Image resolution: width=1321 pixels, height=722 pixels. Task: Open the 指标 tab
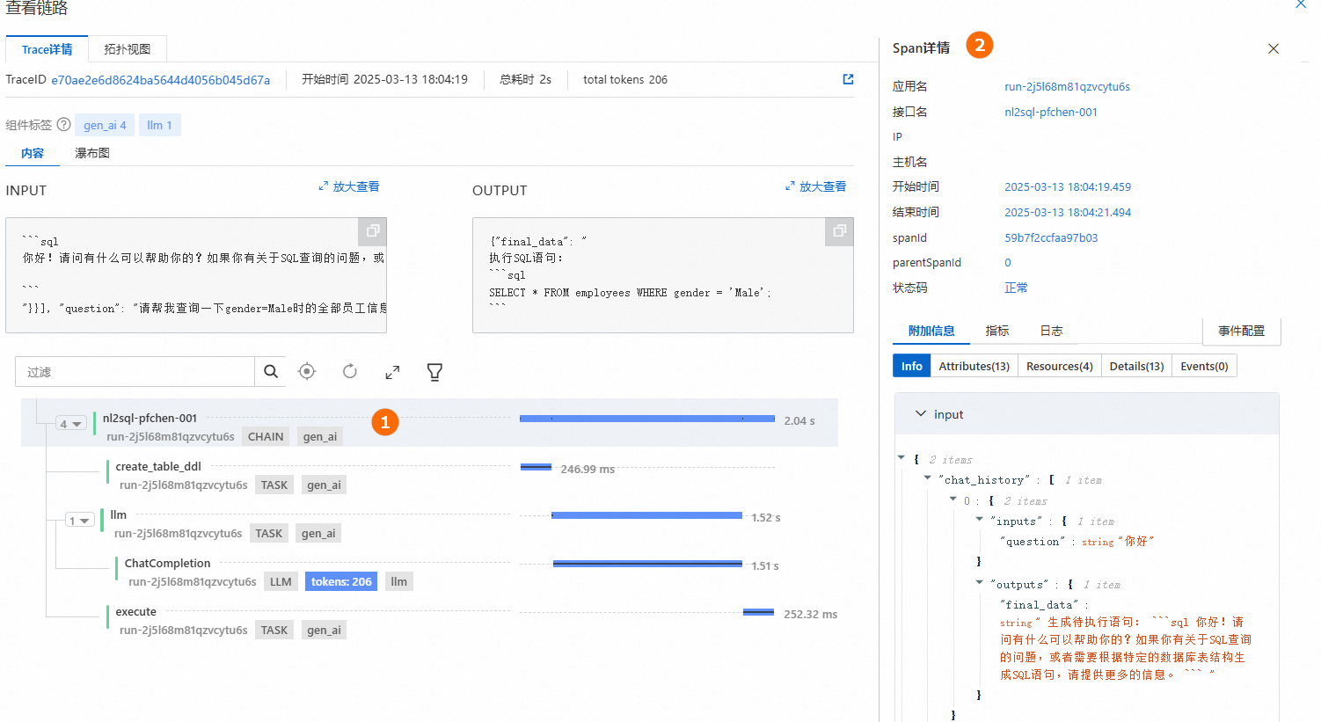(997, 331)
